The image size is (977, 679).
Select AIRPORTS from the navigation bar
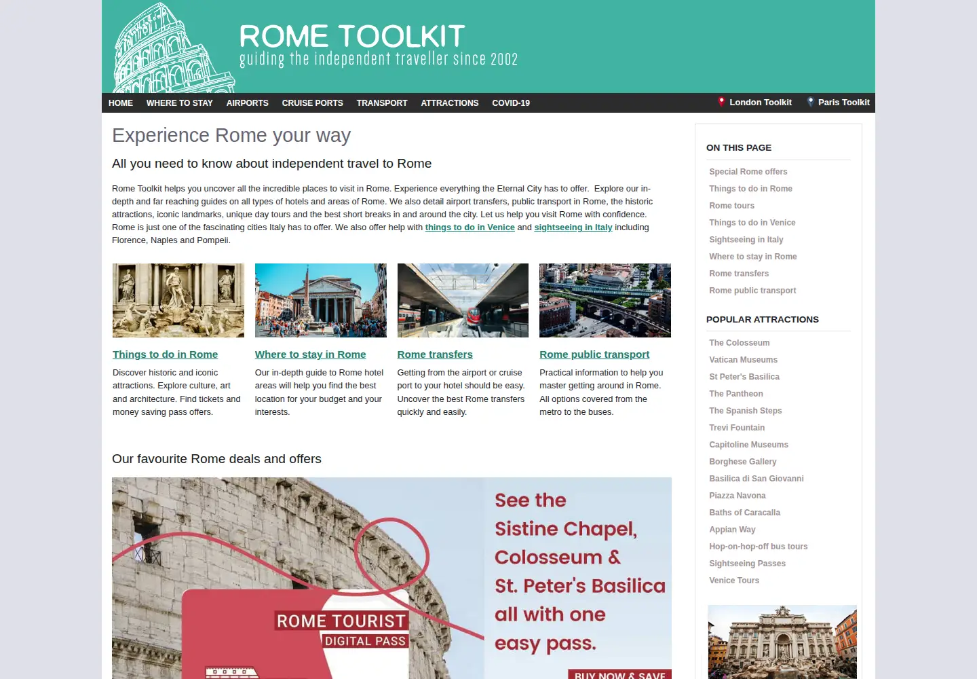248,103
